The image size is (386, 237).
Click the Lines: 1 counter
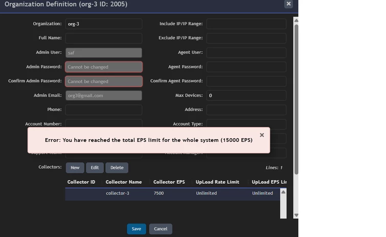pos(274,168)
